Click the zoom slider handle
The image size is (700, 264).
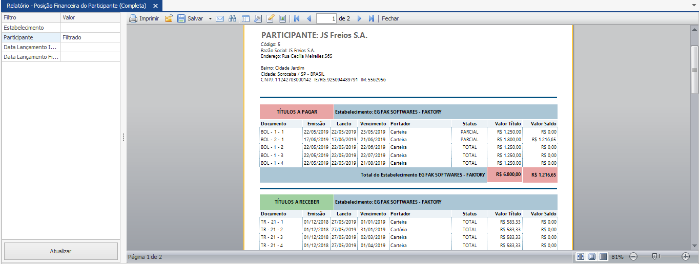pos(654,256)
